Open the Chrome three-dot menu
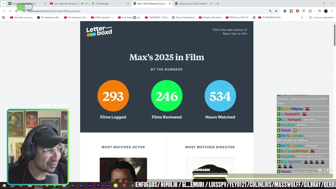Image resolution: width=336 pixels, height=189 pixels. 332,11
